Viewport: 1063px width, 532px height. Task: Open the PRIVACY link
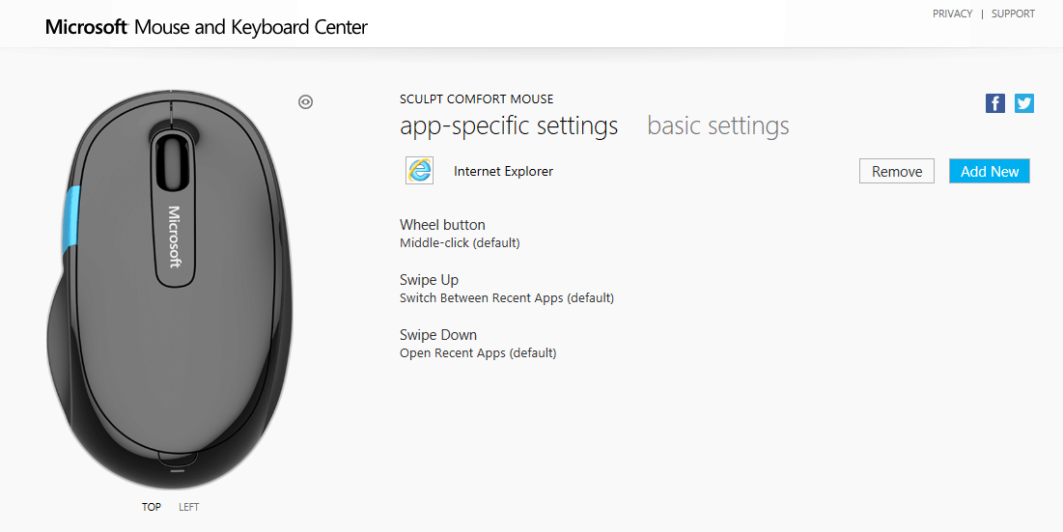[952, 14]
